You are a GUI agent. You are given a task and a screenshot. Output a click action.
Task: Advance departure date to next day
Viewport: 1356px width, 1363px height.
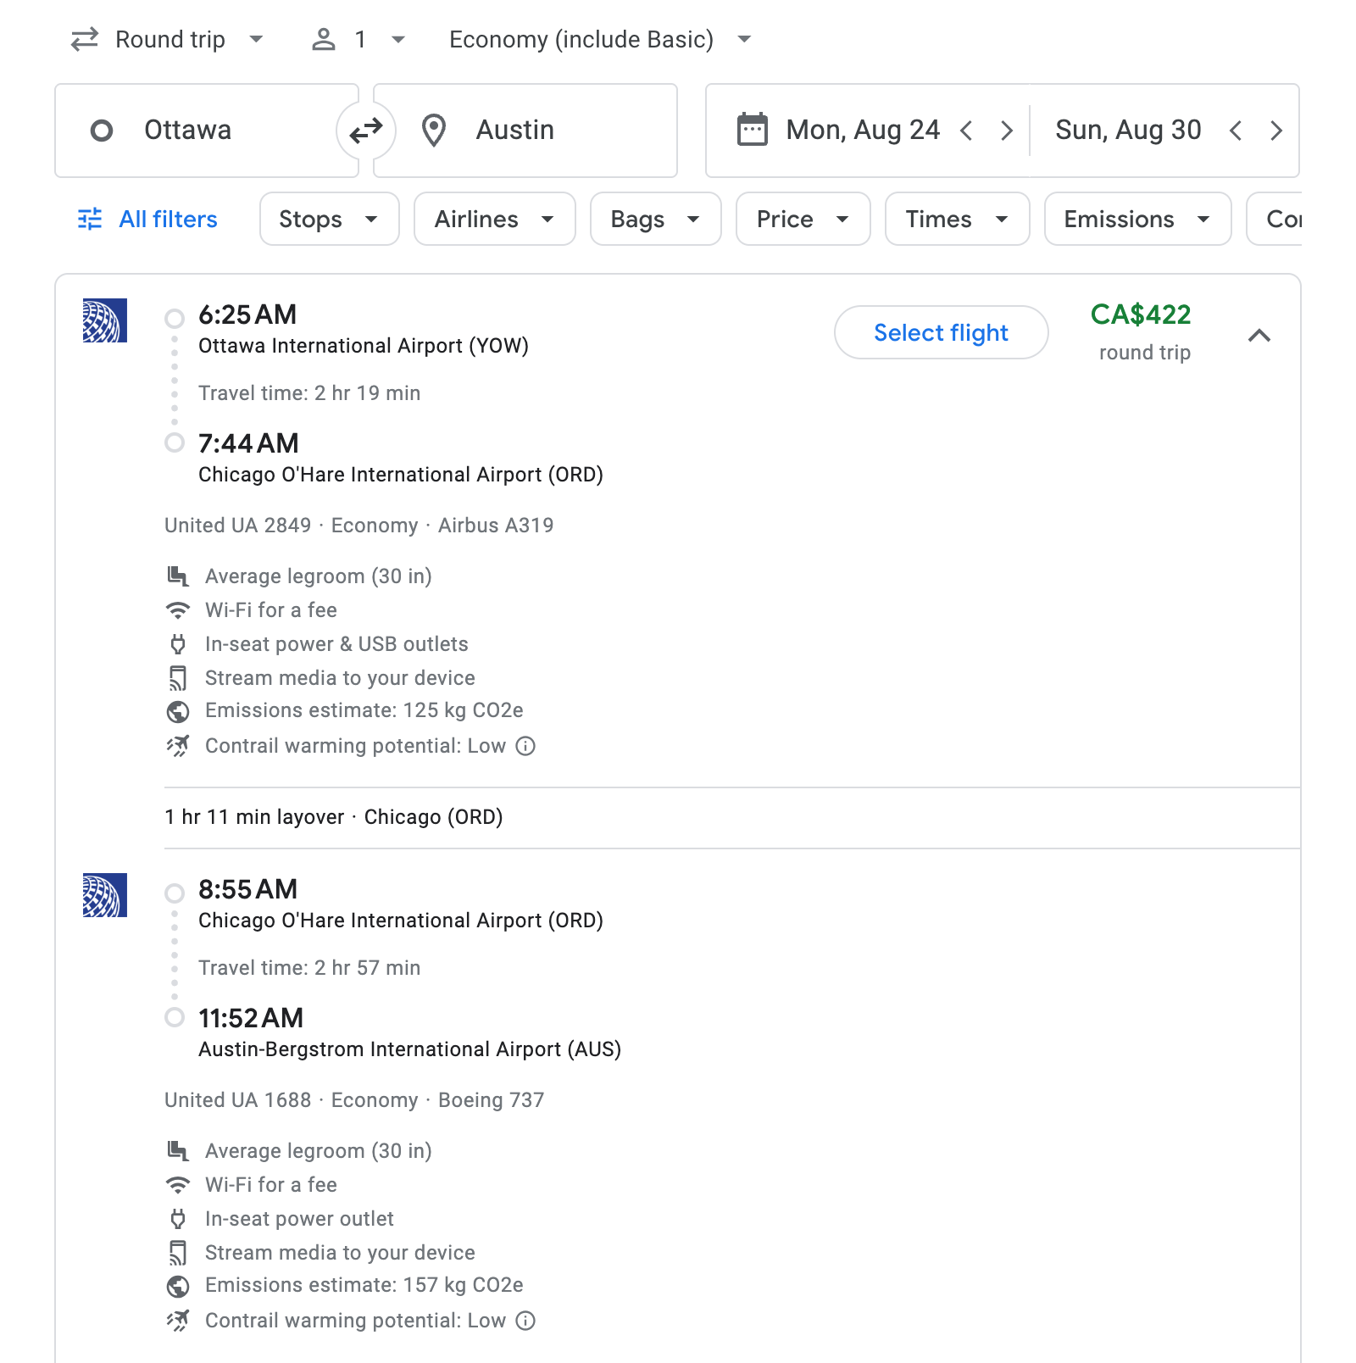(x=1007, y=131)
